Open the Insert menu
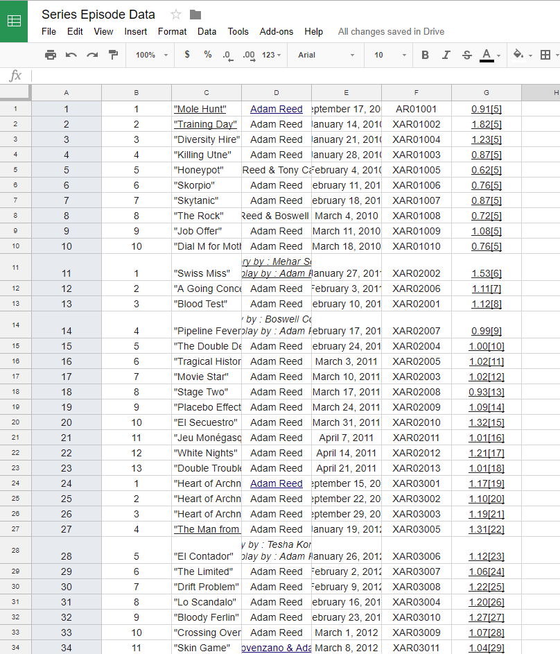This screenshot has height=654, width=560. point(135,32)
